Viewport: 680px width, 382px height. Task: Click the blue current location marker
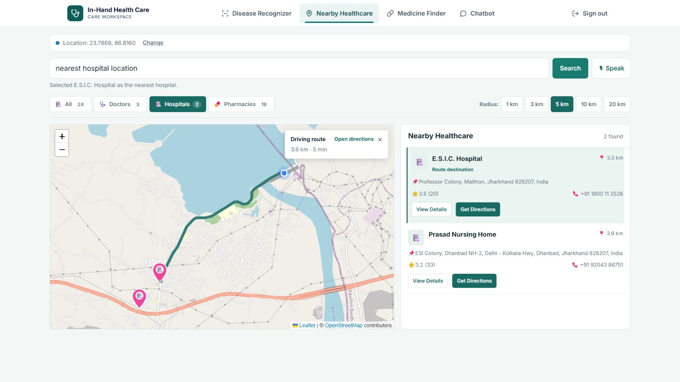(x=284, y=173)
